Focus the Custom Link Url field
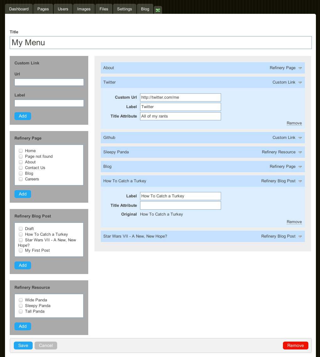Image resolution: width=320 pixels, height=357 pixels. pos(49,82)
